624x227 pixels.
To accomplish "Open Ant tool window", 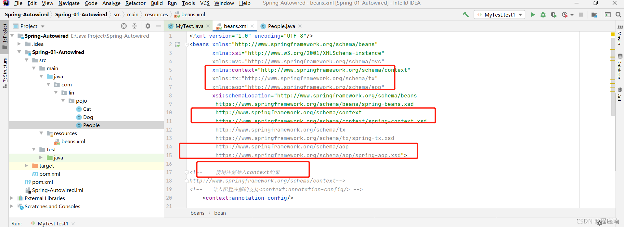I will pyautogui.click(x=620, y=94).
